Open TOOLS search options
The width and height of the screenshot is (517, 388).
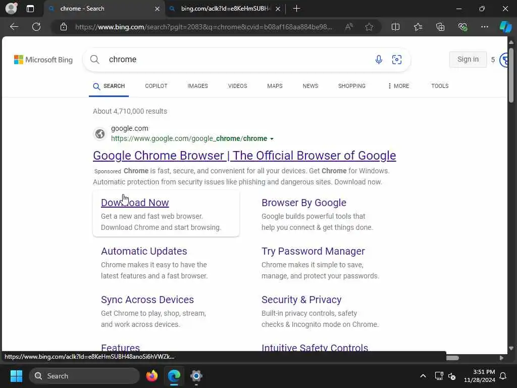440,86
